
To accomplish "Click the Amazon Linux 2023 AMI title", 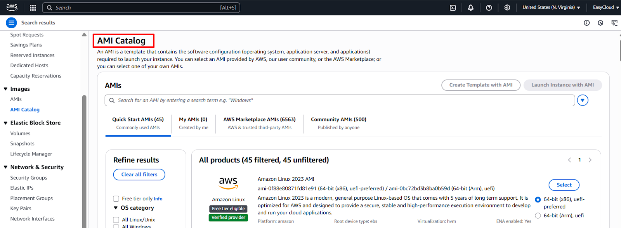I will tap(286, 179).
